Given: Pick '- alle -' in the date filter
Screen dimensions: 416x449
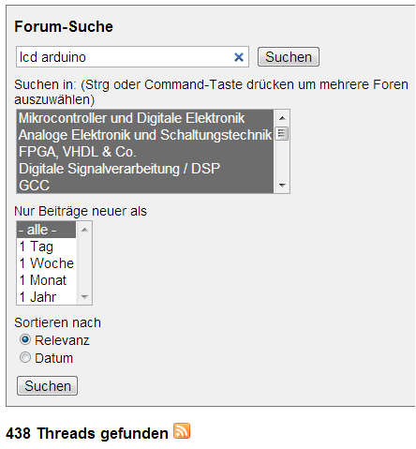Looking at the screenshot, I should tap(47, 230).
